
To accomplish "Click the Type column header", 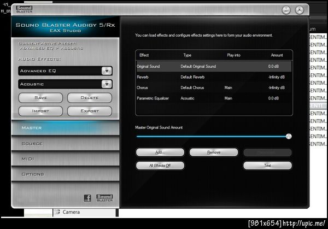I will click(187, 55).
